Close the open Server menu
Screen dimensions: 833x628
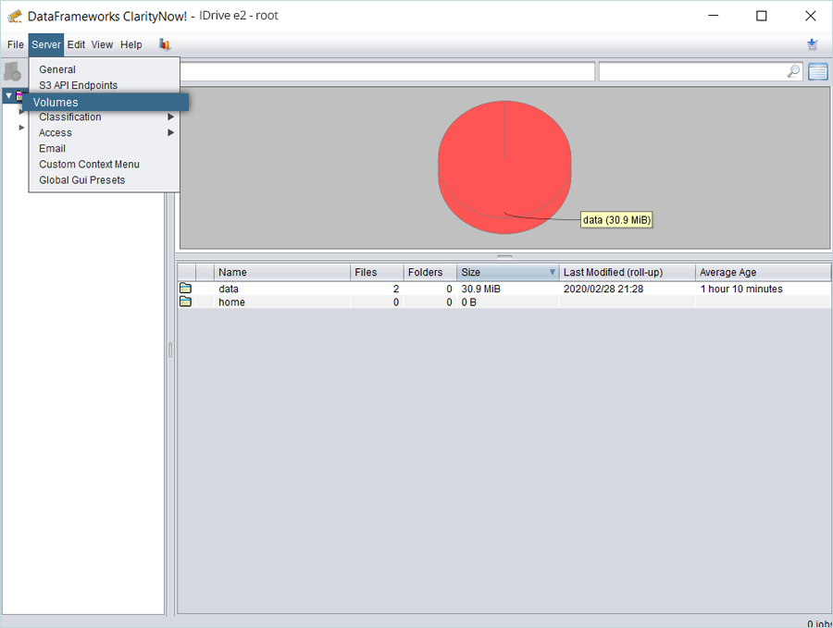pyautogui.click(x=46, y=44)
